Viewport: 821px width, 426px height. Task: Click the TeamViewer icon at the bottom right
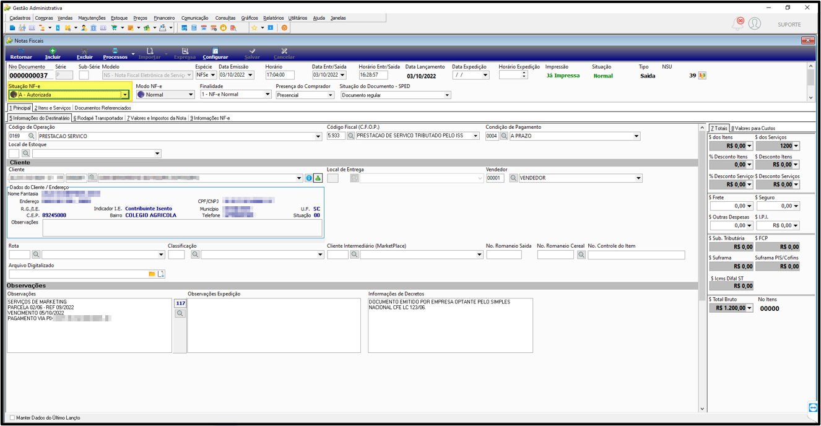click(813, 407)
